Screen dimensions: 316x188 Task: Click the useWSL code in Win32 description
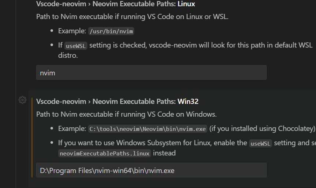click(x=260, y=143)
